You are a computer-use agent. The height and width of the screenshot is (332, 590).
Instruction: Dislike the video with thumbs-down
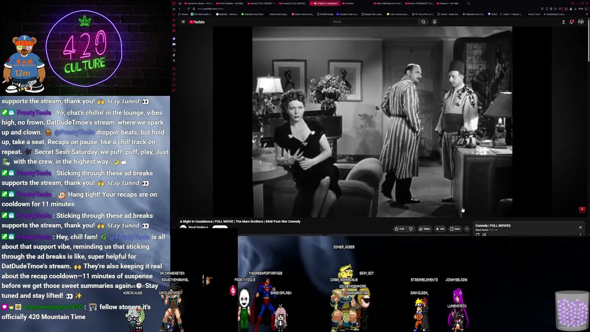click(x=411, y=229)
